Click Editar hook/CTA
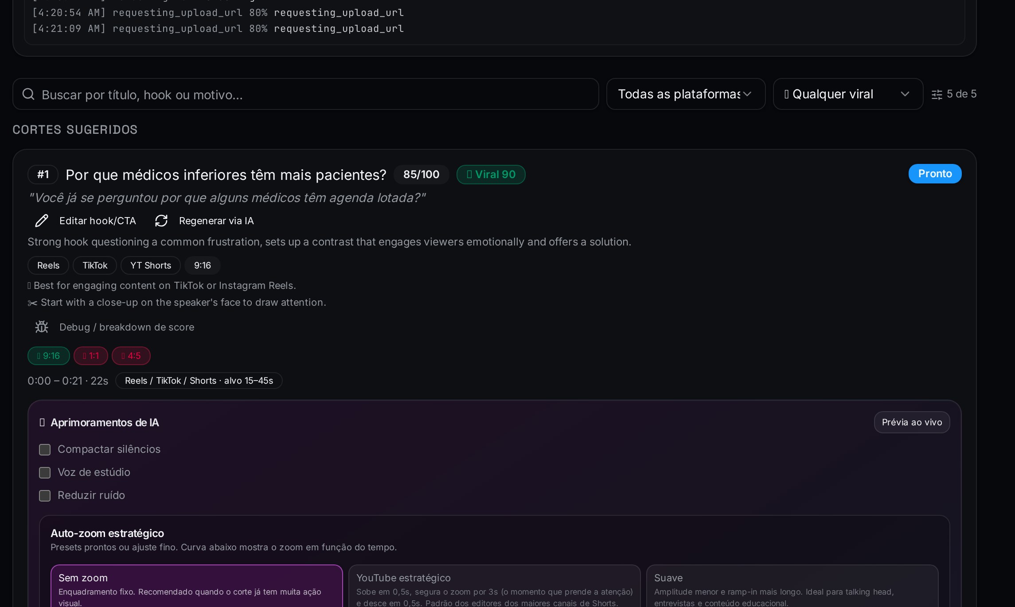Image resolution: width=1015 pixels, height=607 pixels. (86, 221)
